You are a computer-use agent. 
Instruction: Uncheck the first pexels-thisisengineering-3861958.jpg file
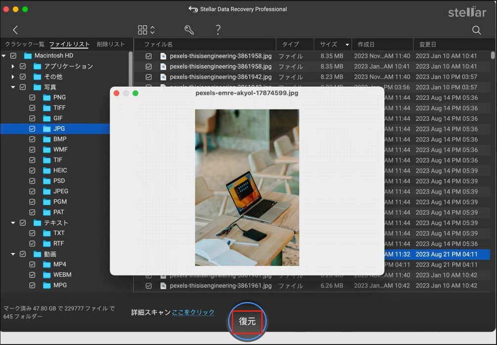pos(149,56)
